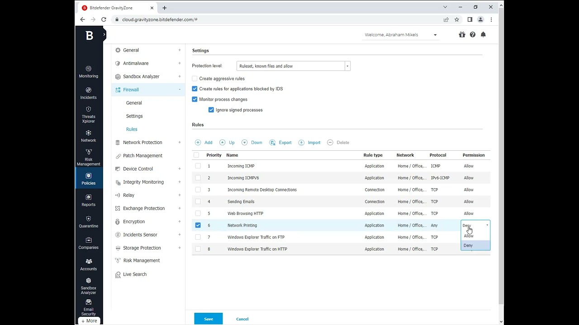The height and width of the screenshot is (325, 579).
Task: Show more sidebar items with More
Action: point(89,321)
